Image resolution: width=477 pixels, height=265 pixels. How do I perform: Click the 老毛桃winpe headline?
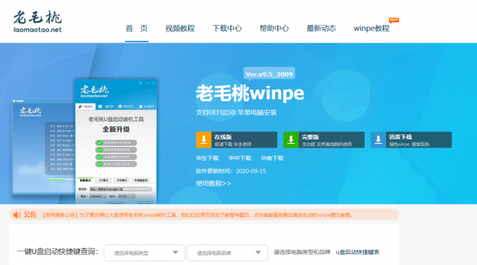pyautogui.click(x=250, y=93)
